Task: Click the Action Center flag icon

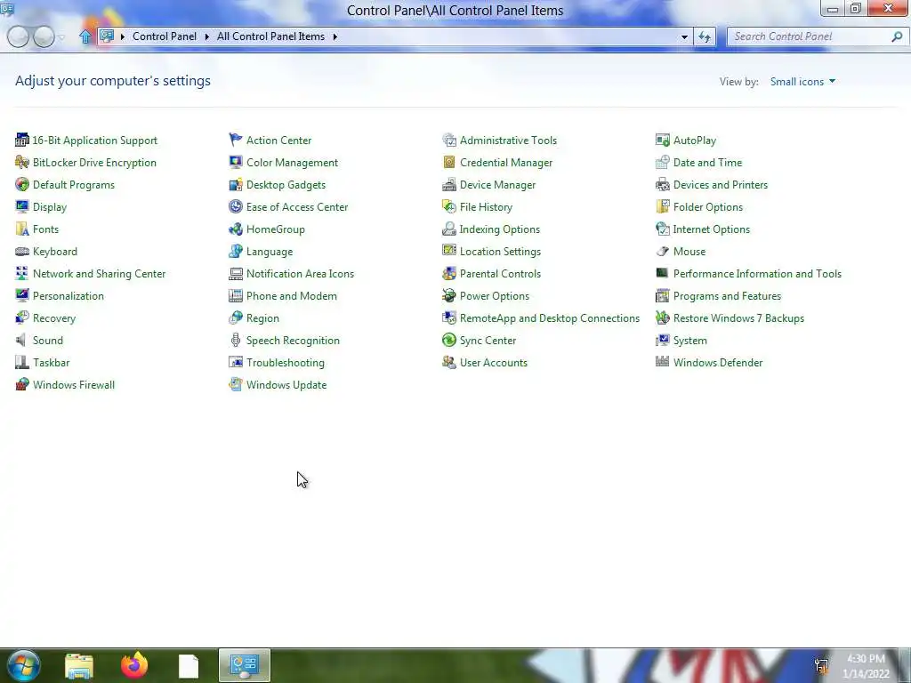Action: click(x=235, y=140)
